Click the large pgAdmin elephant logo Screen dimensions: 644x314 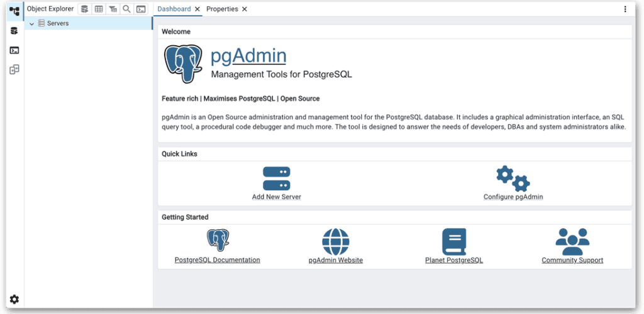183,63
